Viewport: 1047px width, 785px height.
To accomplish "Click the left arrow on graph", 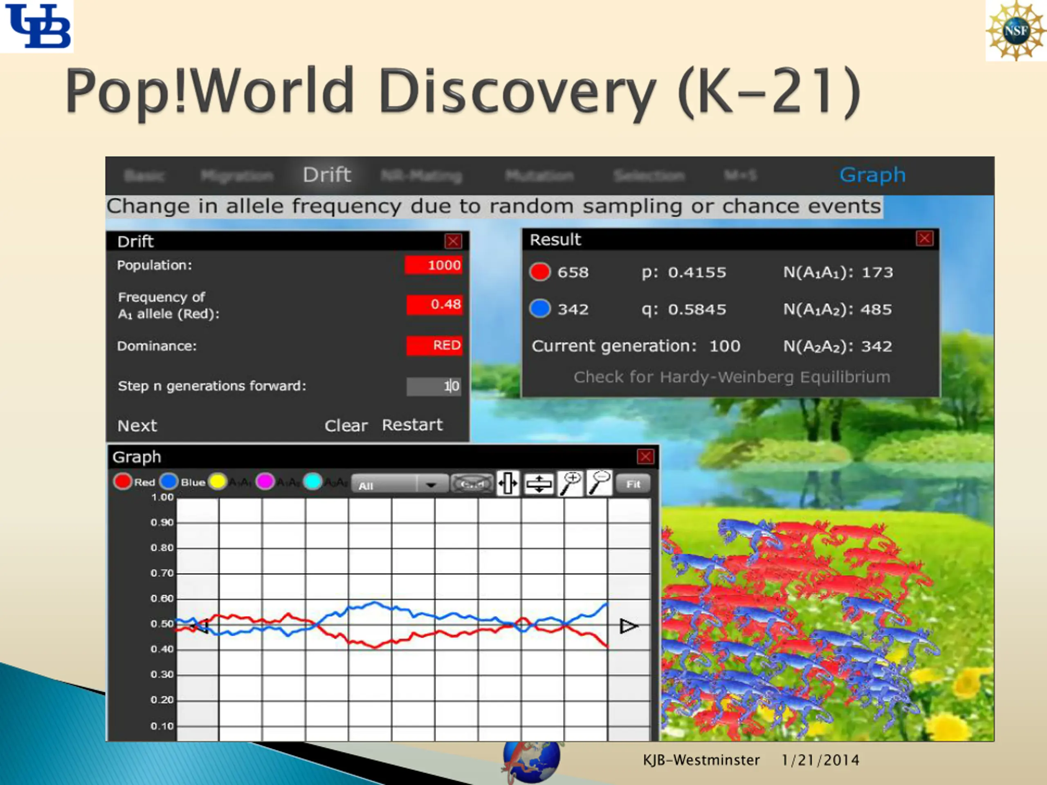I will [200, 626].
